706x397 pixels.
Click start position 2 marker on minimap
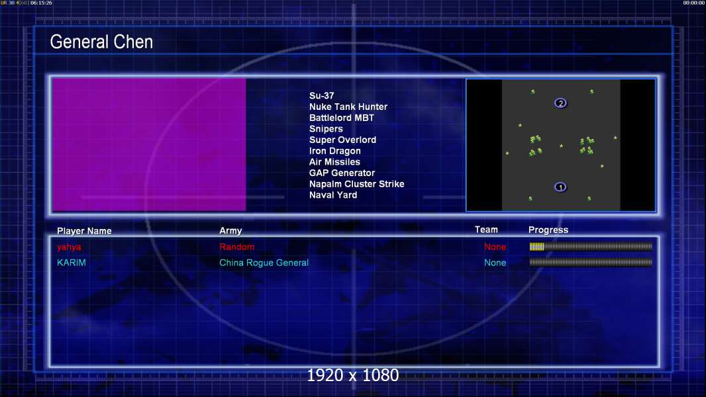pos(560,103)
